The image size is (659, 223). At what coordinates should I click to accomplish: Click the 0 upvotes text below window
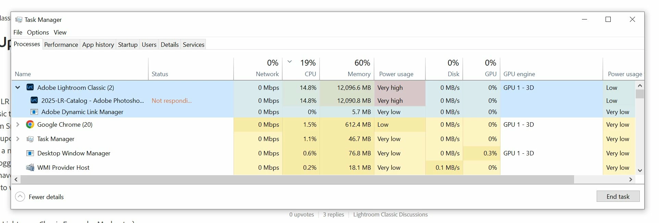tap(301, 214)
